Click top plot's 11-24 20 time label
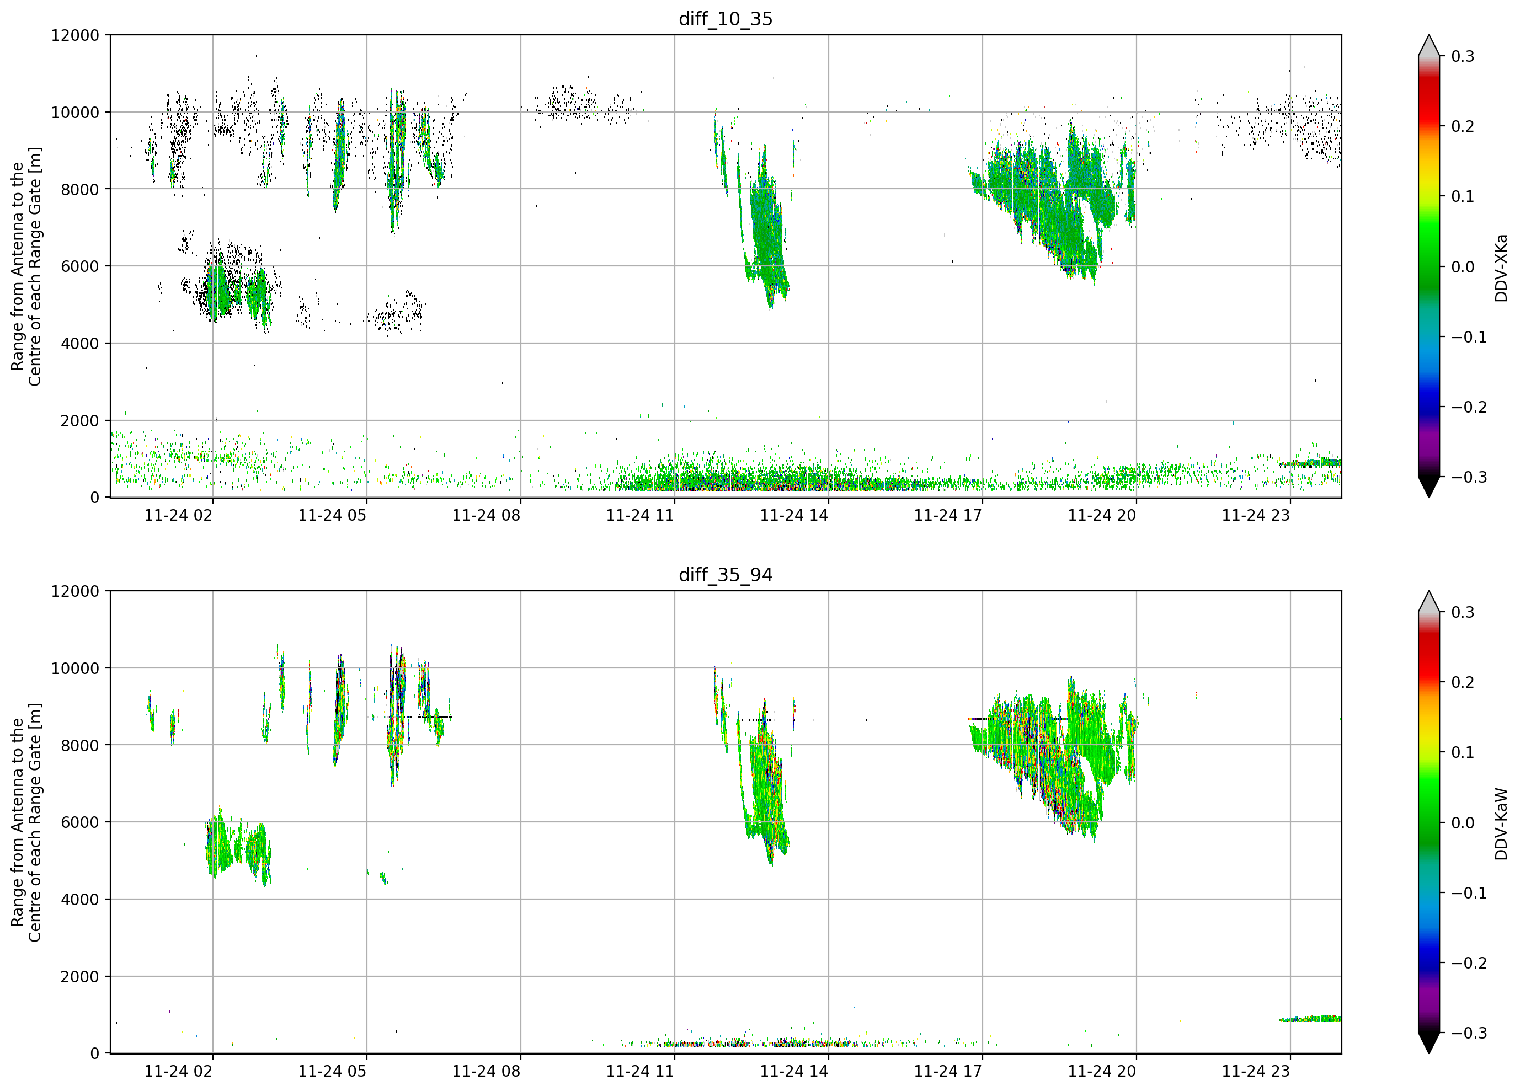Image resolution: width=1520 pixels, height=1091 pixels. pyautogui.click(x=1102, y=515)
